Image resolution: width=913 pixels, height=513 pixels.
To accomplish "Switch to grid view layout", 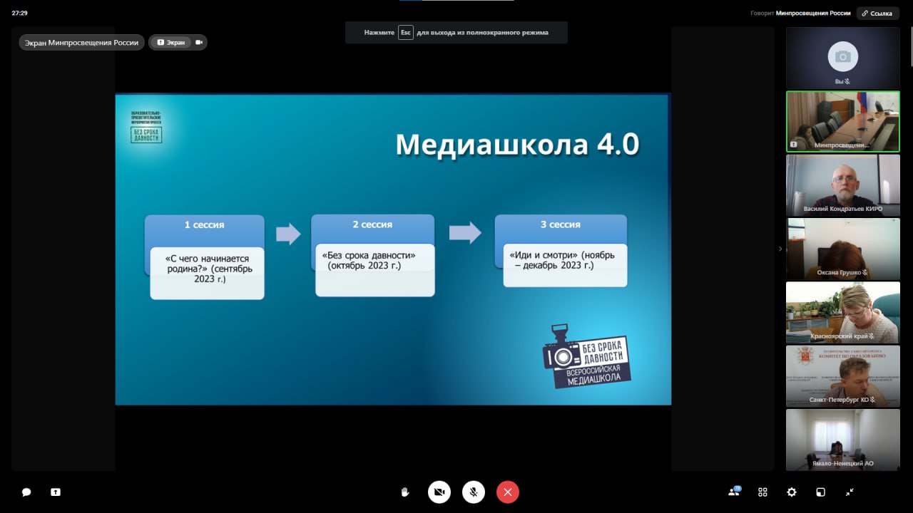I will (x=762, y=492).
